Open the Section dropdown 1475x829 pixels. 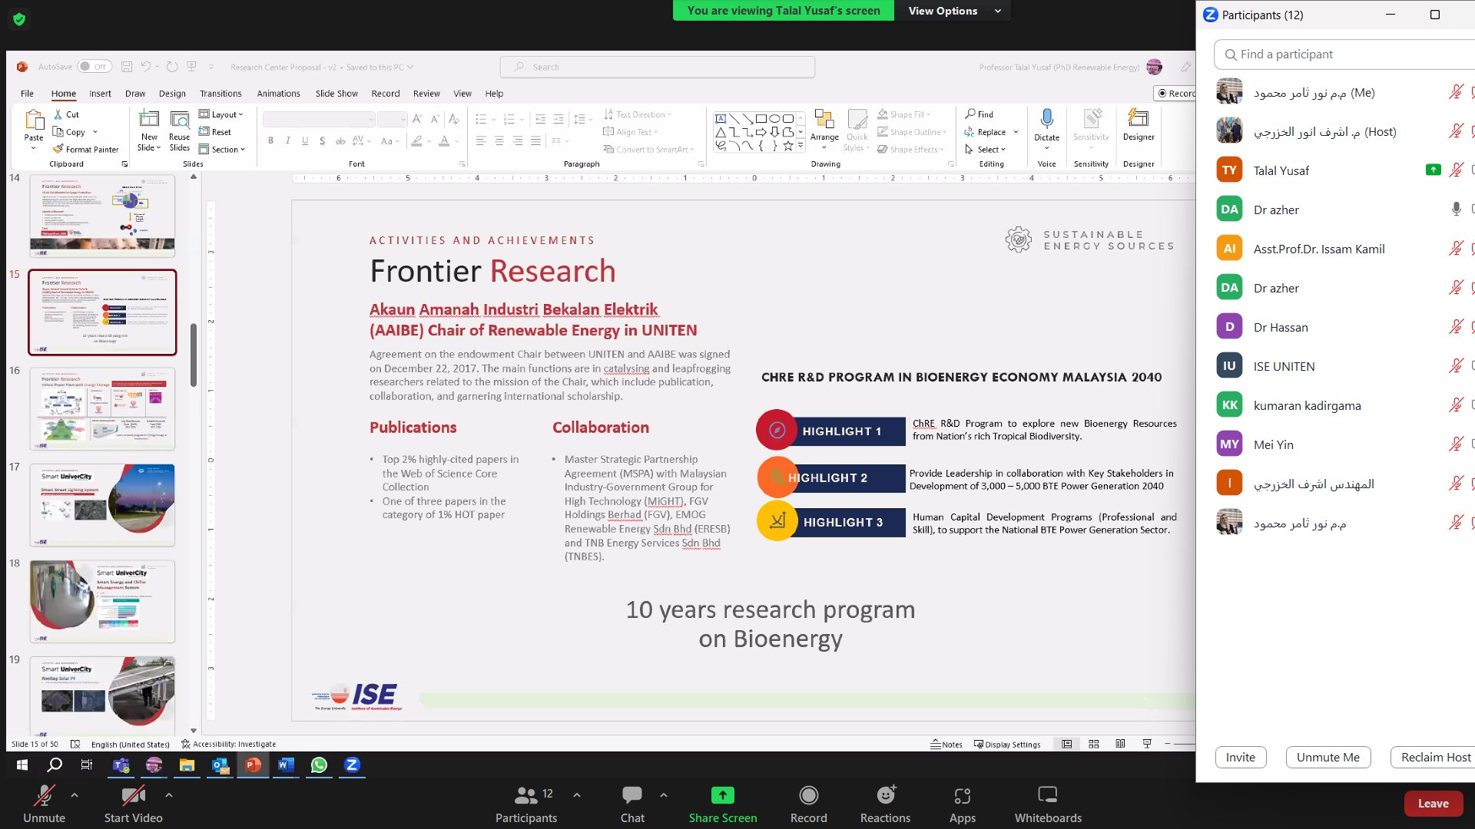[x=222, y=150]
